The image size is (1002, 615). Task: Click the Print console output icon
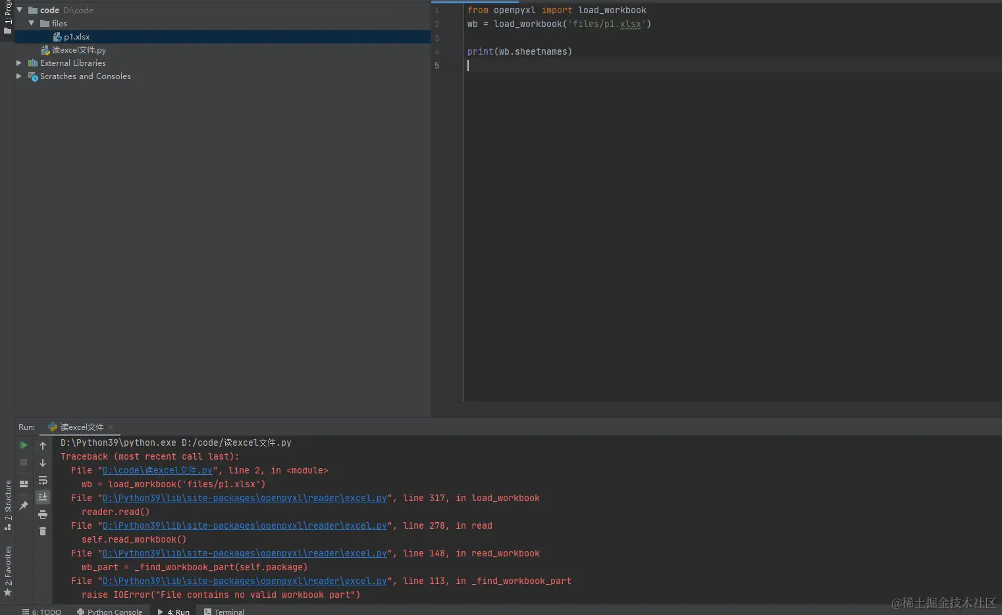[43, 514]
